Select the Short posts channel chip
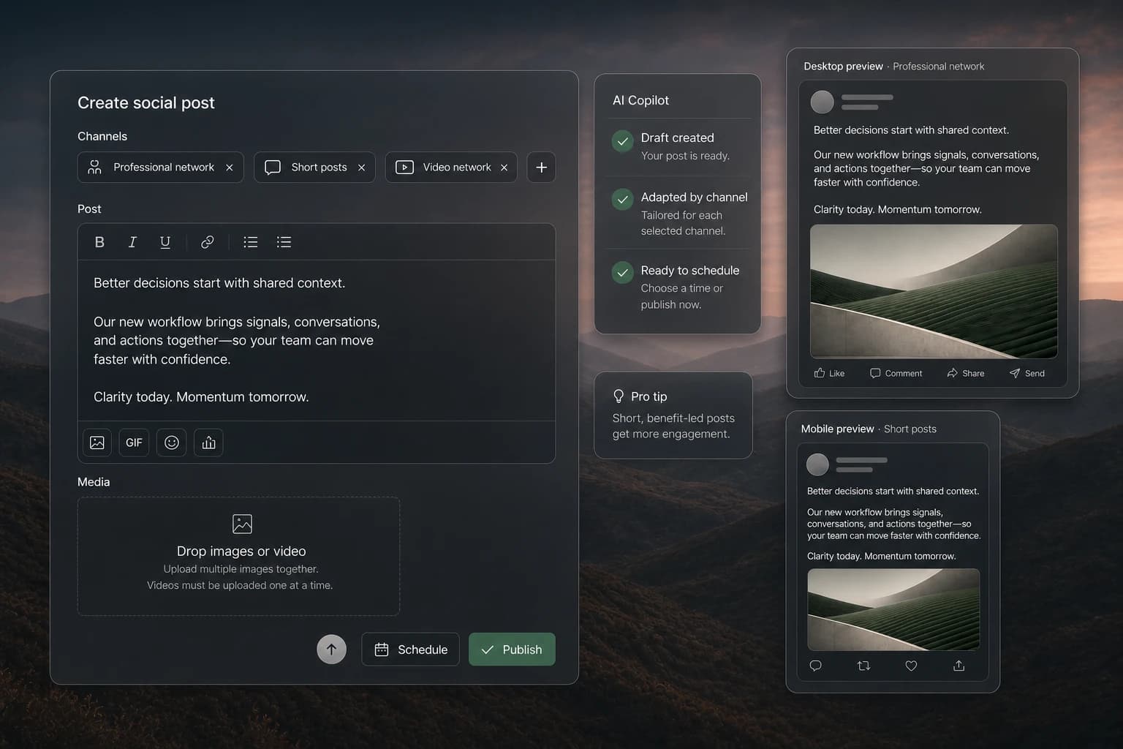1123x749 pixels. [x=314, y=168]
